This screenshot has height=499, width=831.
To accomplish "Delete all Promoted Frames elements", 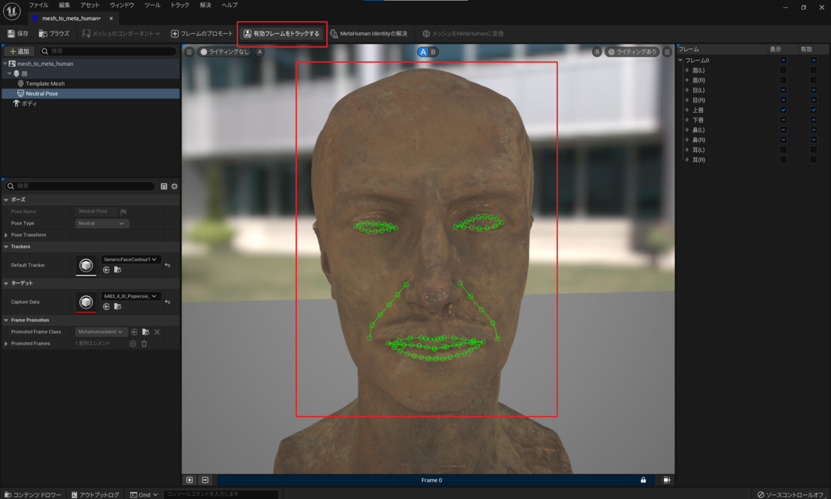I will click(x=144, y=344).
